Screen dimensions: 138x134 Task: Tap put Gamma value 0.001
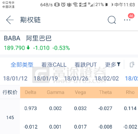[56, 127]
